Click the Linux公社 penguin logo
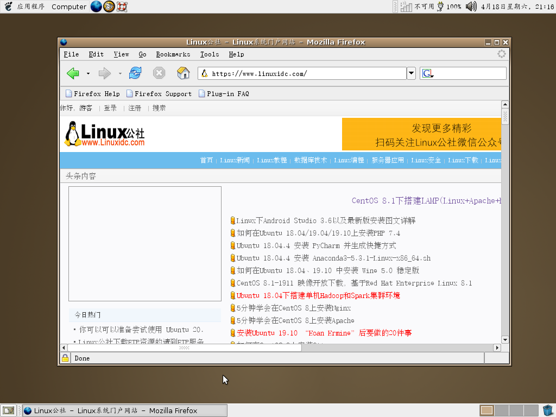 [x=71, y=132]
